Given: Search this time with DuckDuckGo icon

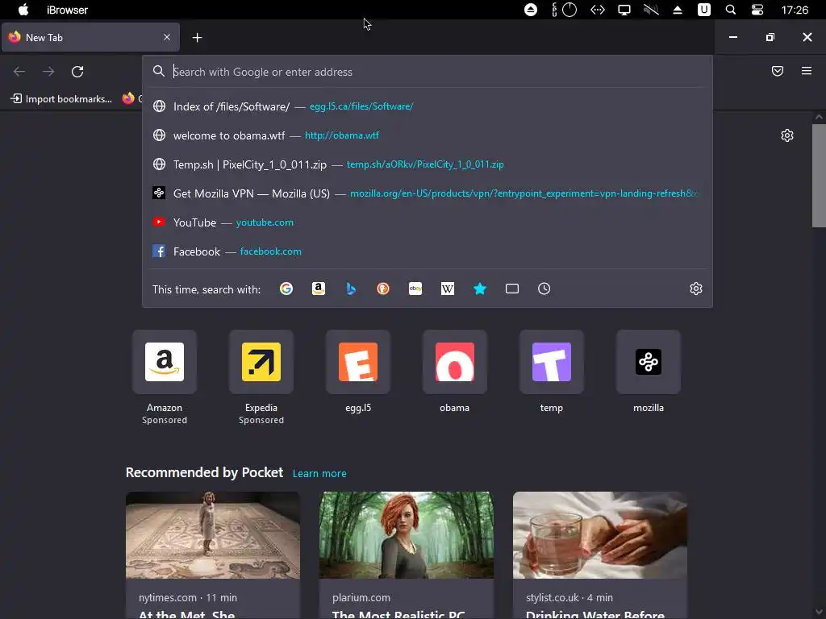Looking at the screenshot, I should (383, 289).
